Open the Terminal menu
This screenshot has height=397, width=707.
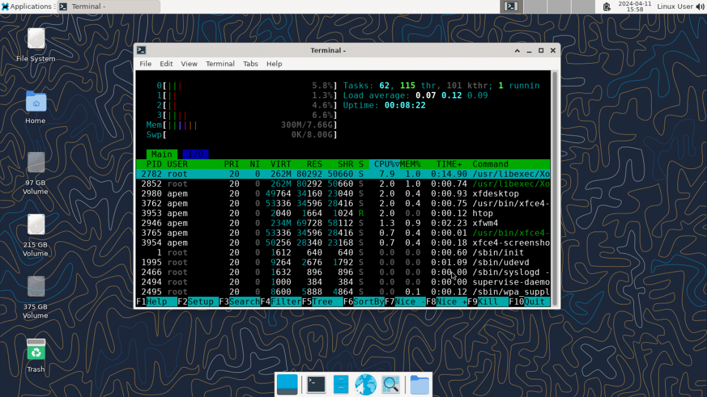pyautogui.click(x=220, y=64)
